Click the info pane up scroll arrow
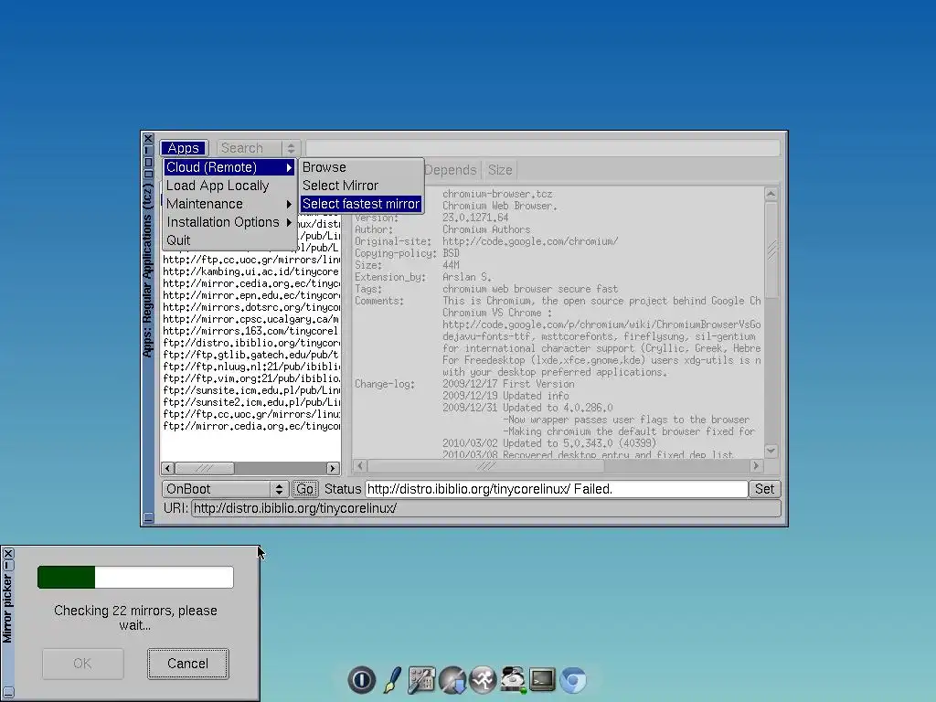936x702 pixels. (771, 194)
